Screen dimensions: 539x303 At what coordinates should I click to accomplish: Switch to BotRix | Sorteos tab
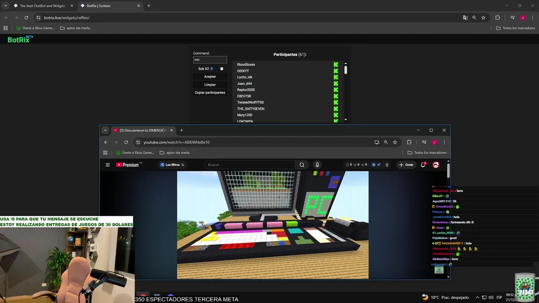110,6
